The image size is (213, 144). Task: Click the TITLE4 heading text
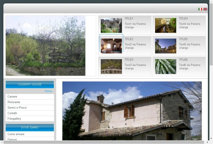tap(183, 19)
